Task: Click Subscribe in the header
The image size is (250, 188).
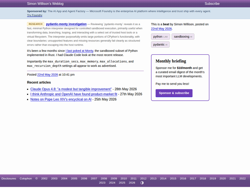Action: [x=212, y=4]
